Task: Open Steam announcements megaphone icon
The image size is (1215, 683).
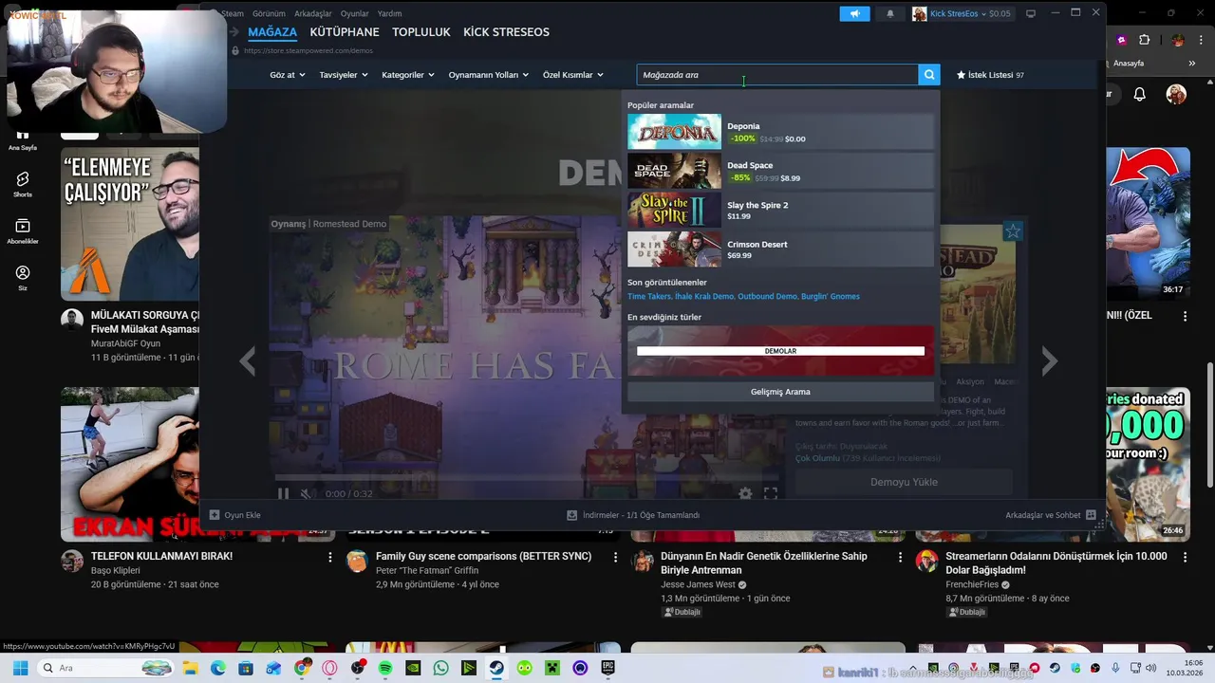Action: coord(854,13)
